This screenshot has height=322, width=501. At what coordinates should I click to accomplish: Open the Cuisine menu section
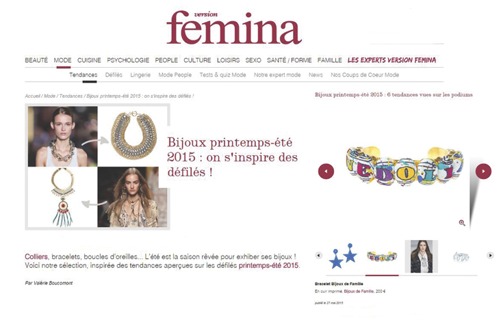tap(89, 60)
